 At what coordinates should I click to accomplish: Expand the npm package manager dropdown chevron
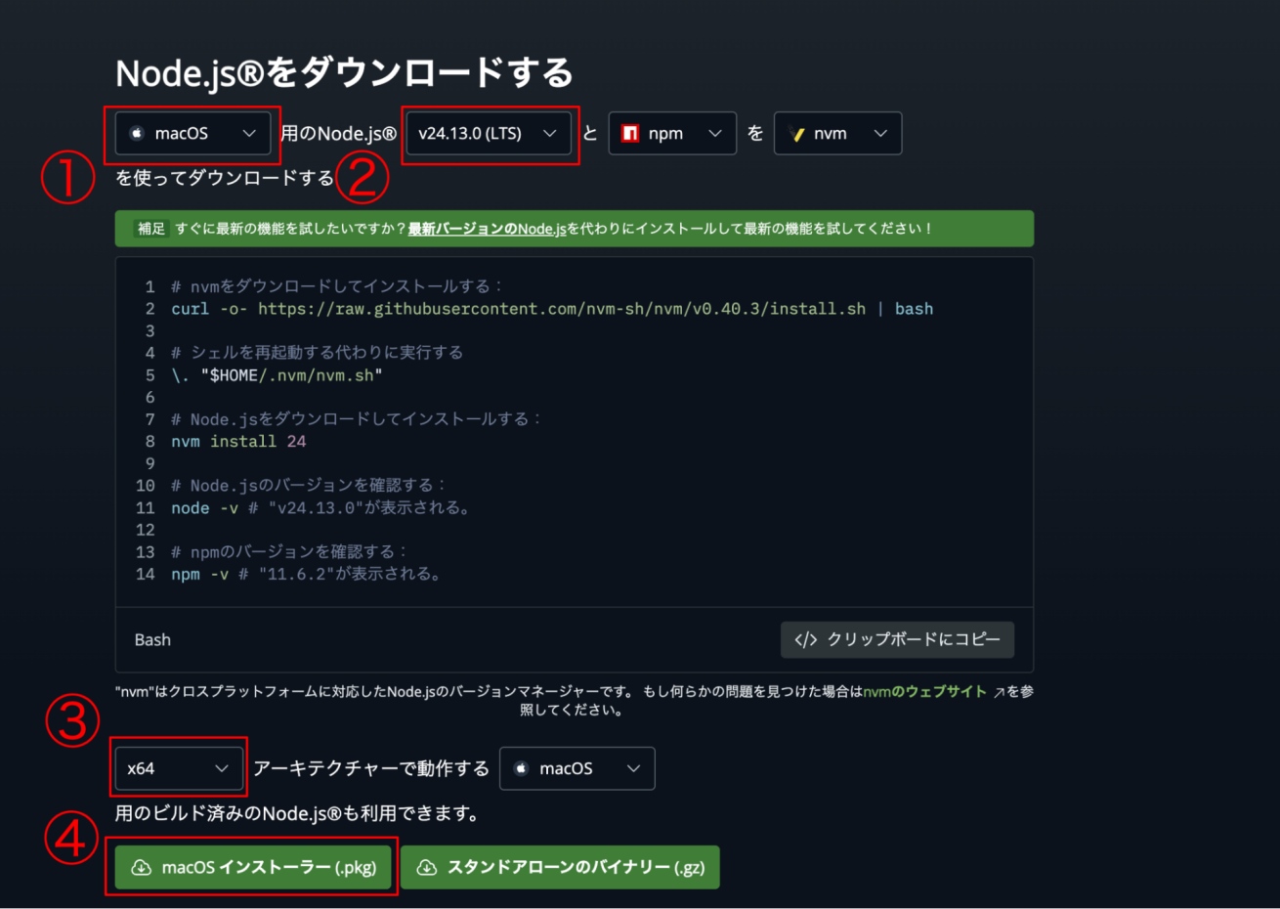(715, 134)
